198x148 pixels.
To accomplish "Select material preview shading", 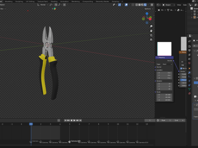I will [142, 5].
